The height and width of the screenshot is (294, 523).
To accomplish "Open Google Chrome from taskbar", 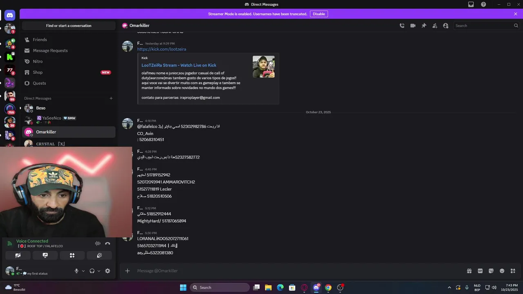I will (328, 287).
